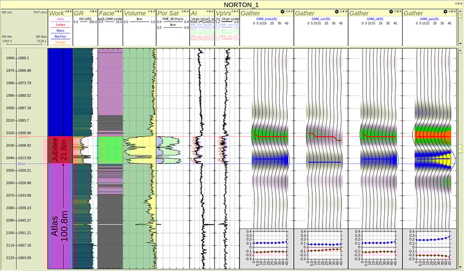Click circle options icon on Work track

pos(65,11)
